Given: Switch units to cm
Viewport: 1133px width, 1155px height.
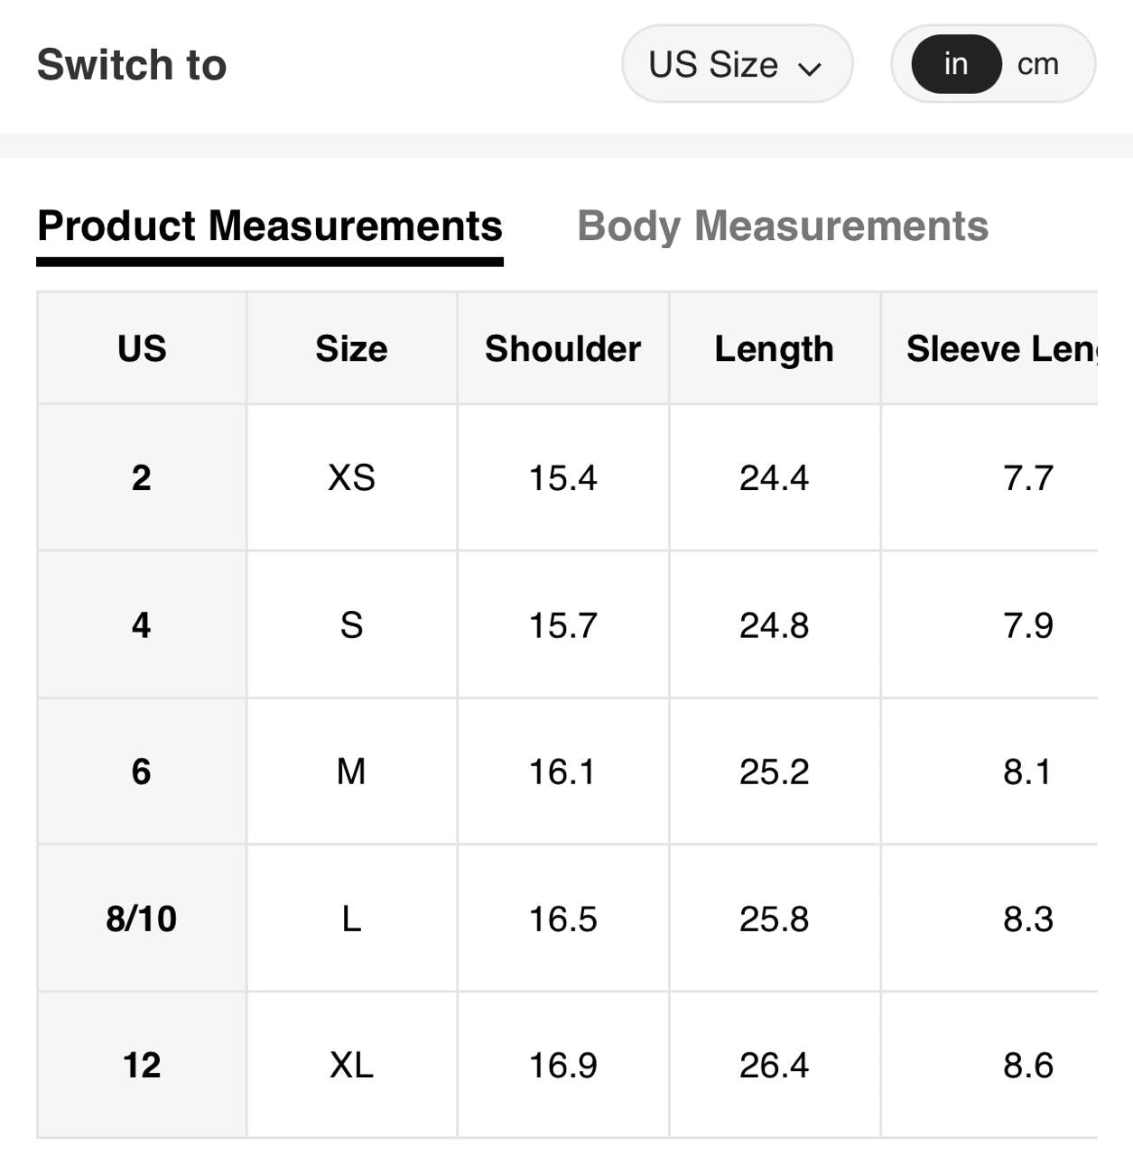Looking at the screenshot, I should pos(1037,64).
